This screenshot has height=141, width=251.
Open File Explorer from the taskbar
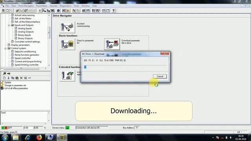(16, 137)
